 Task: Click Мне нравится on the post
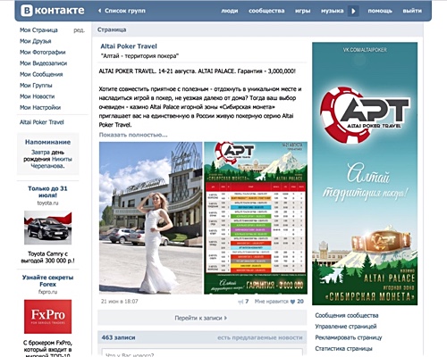[272, 302]
